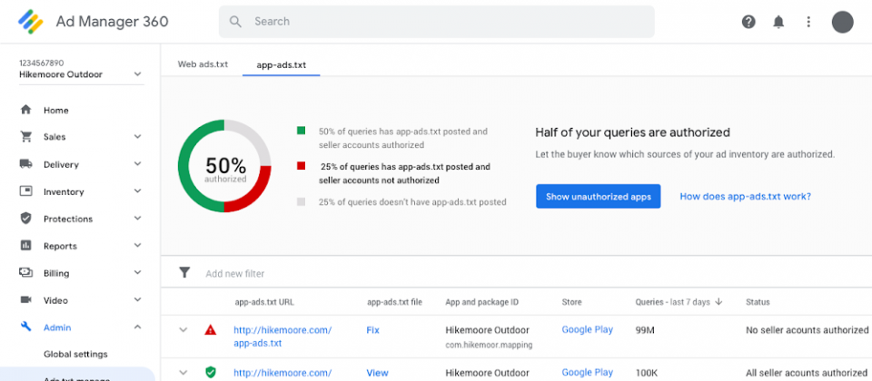
Task: Expand the Video menu chevron
Action: tap(137, 300)
